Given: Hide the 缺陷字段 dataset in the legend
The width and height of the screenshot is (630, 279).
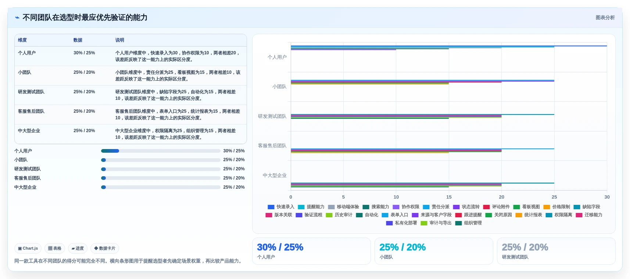Looking at the screenshot, I should pyautogui.click(x=587, y=207).
